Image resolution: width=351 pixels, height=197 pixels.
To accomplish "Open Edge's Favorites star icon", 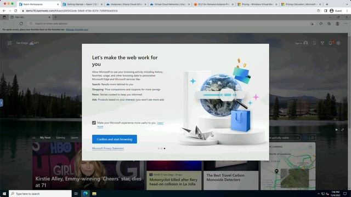I will [321, 24].
